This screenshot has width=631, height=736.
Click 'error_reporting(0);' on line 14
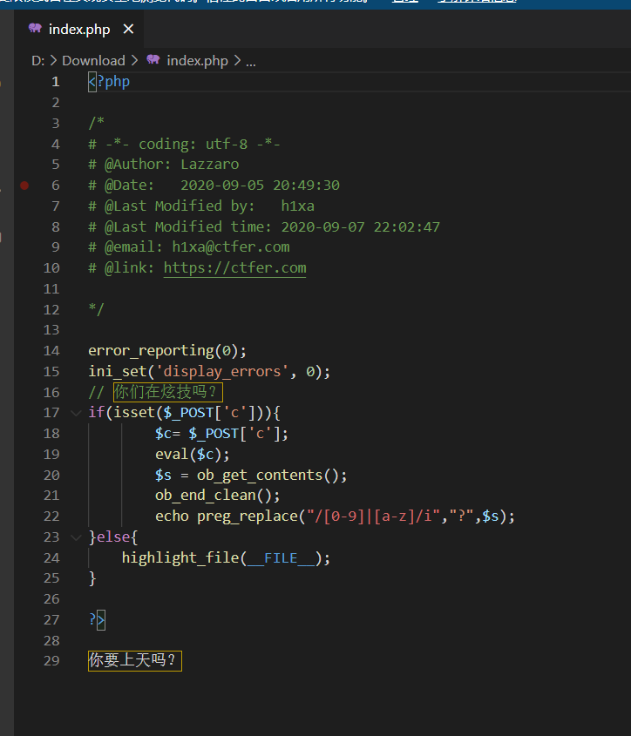(x=167, y=351)
